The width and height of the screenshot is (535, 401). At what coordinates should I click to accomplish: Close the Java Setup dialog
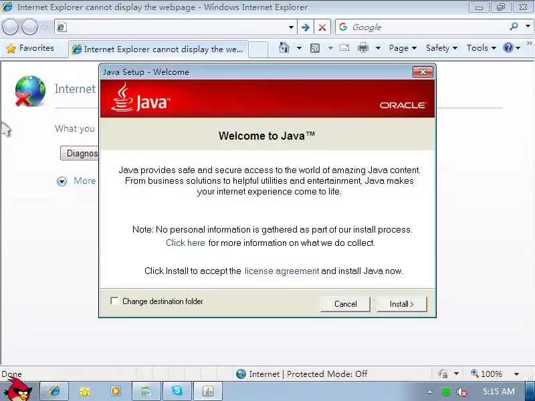click(x=423, y=72)
